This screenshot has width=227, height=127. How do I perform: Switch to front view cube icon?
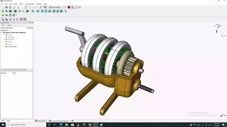[x=42, y=11]
